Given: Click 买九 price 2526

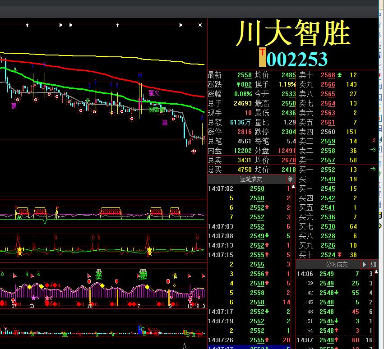Looking at the screenshot, I should tap(328, 245).
